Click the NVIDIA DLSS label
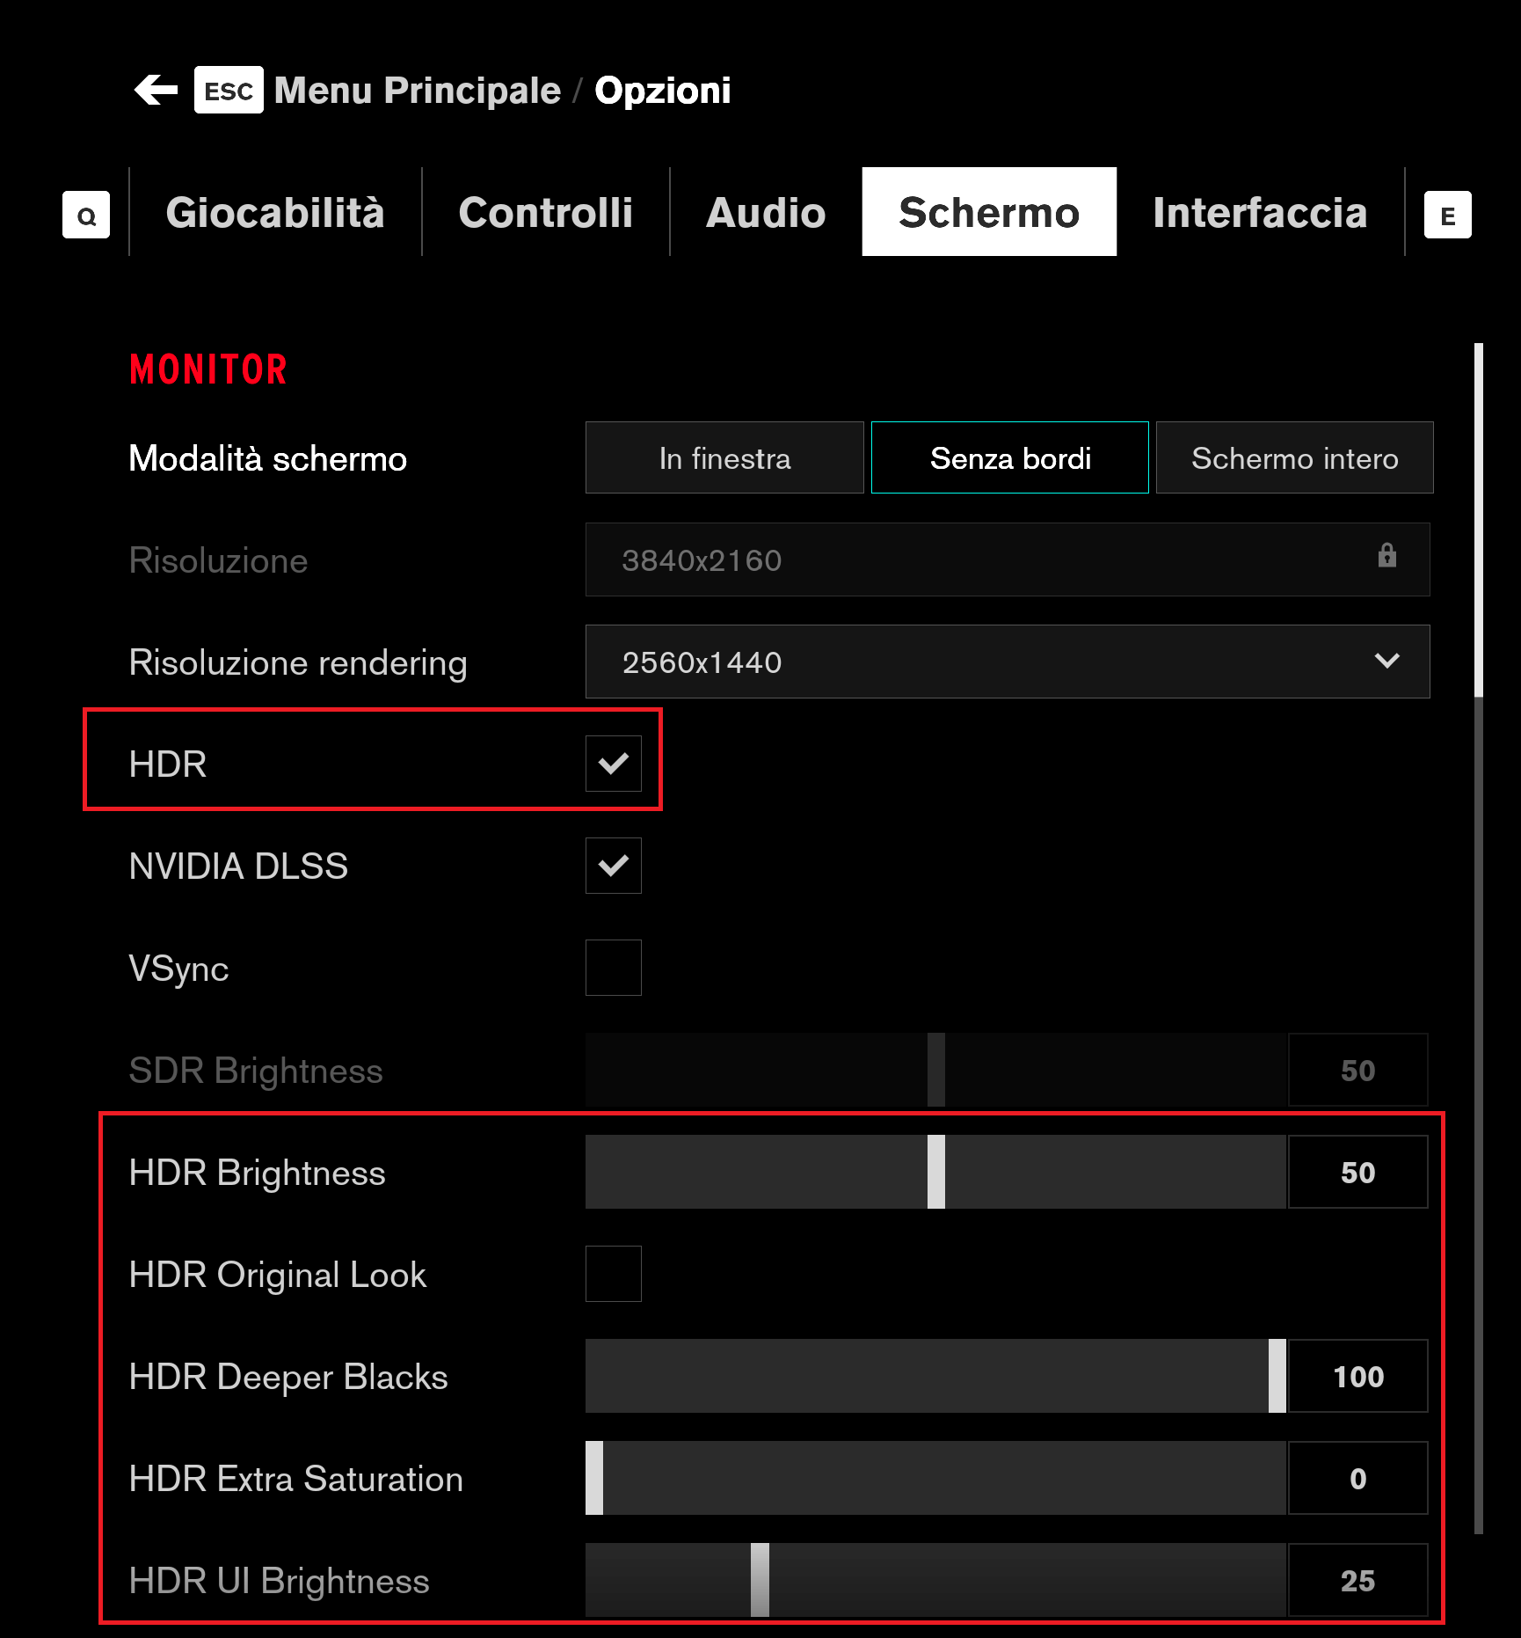The height and width of the screenshot is (1638, 1521). click(x=238, y=867)
